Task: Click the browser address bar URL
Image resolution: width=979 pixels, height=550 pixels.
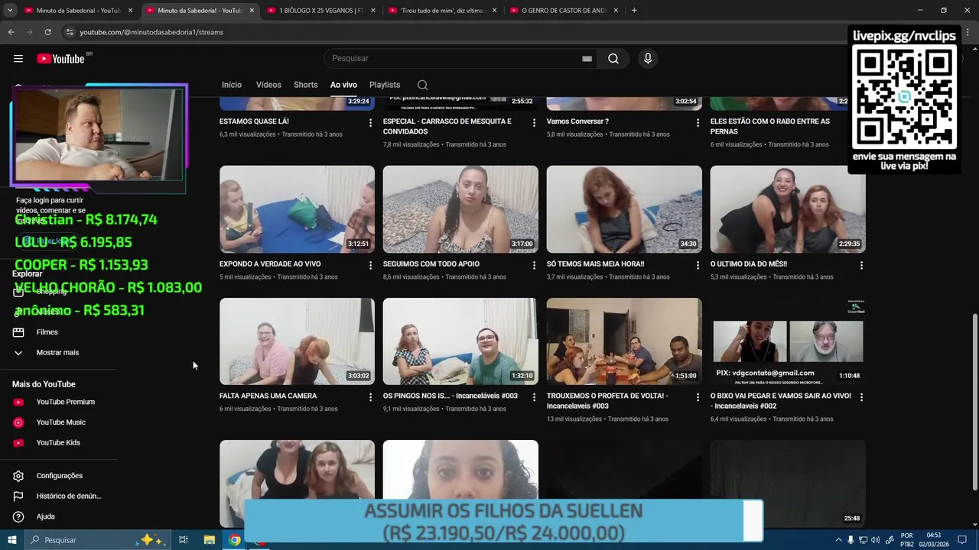Action: [151, 32]
